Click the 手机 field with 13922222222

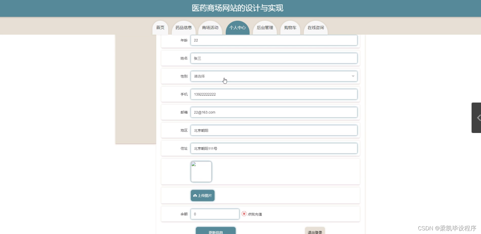(x=274, y=94)
